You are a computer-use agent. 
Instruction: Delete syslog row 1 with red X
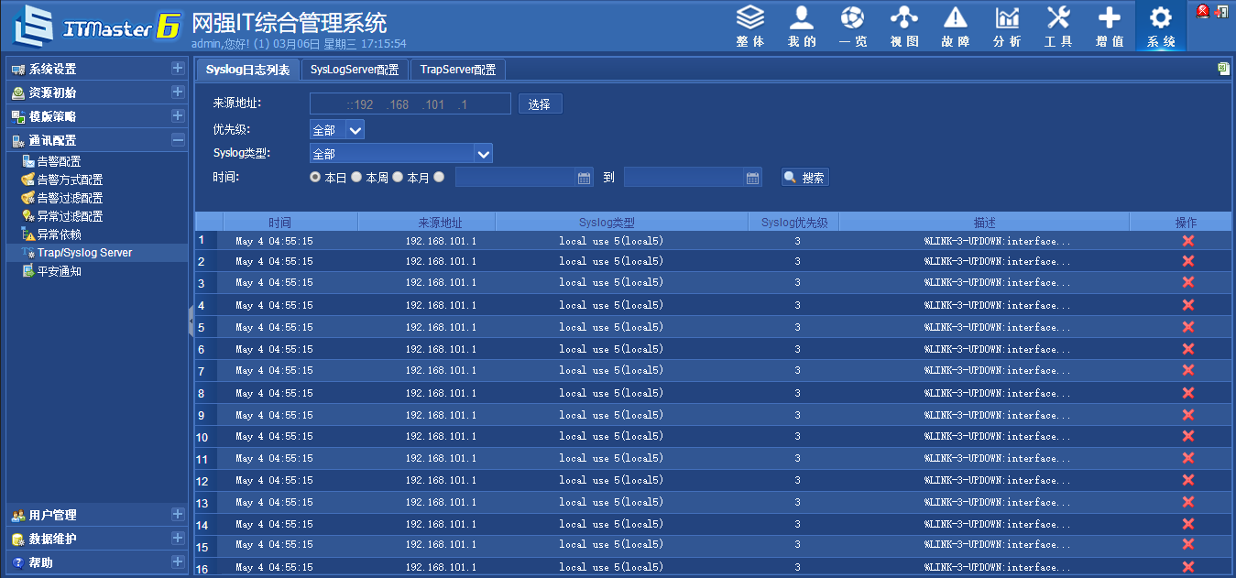click(1188, 240)
